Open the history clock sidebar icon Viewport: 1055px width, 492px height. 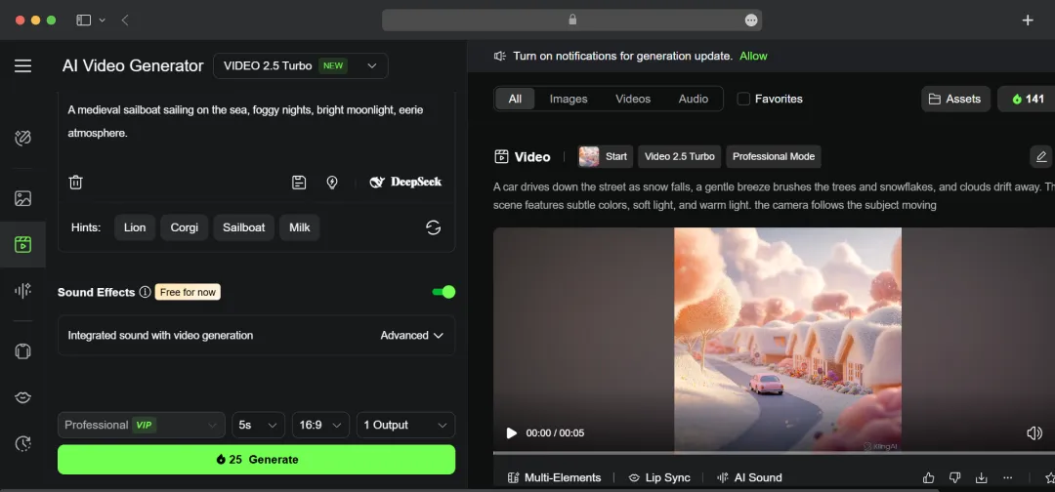click(x=22, y=443)
